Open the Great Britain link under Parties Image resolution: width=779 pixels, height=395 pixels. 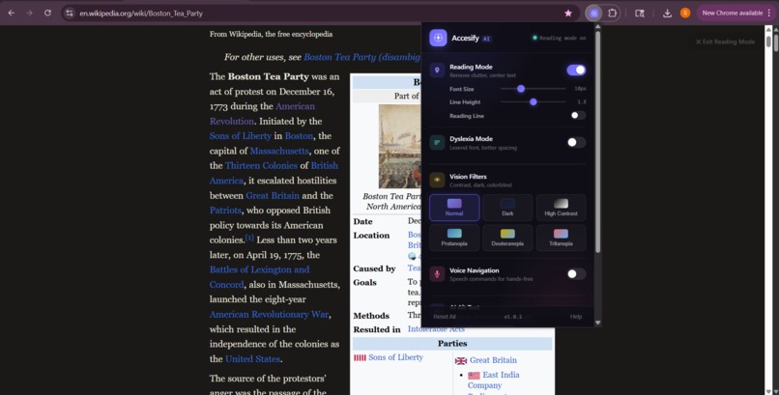493,360
